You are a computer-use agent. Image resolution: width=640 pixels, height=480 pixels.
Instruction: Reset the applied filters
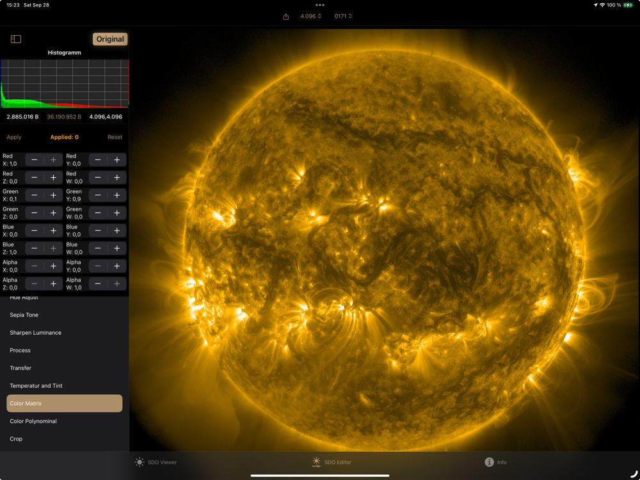coord(115,137)
